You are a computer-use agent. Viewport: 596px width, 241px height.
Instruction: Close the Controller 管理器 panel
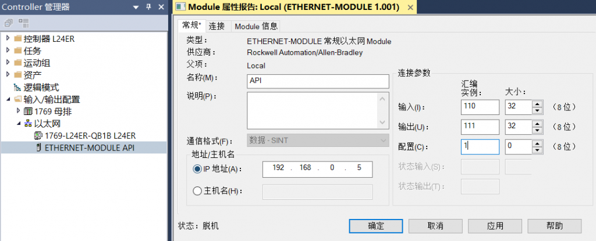161,7
